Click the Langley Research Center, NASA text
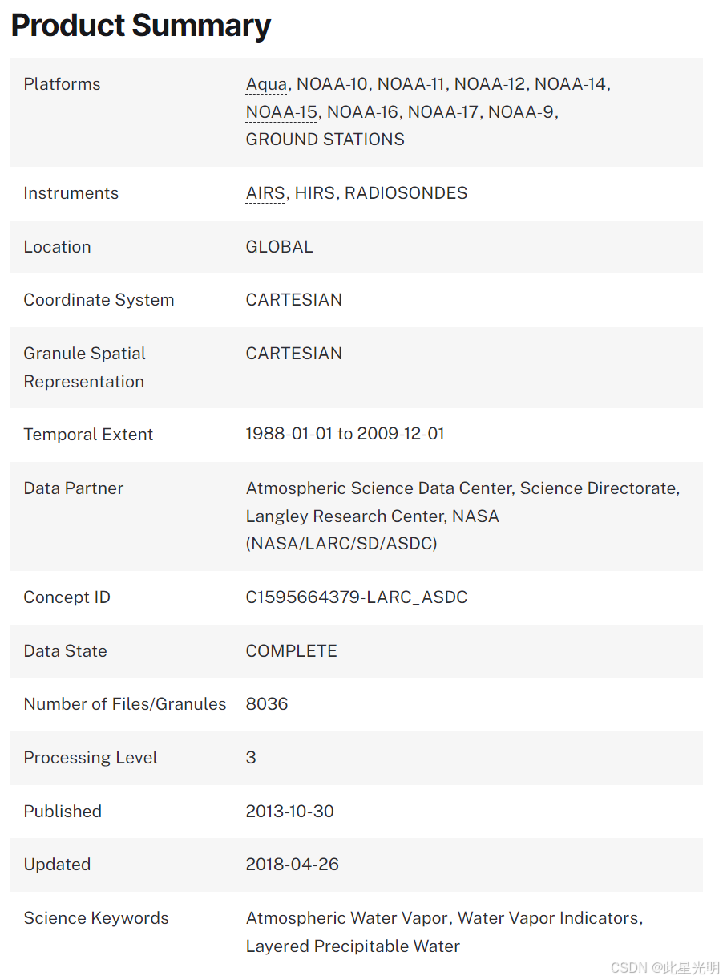The height and width of the screenshot is (980, 723). [372, 516]
